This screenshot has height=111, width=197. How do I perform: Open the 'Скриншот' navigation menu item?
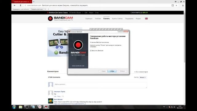click(89, 18)
